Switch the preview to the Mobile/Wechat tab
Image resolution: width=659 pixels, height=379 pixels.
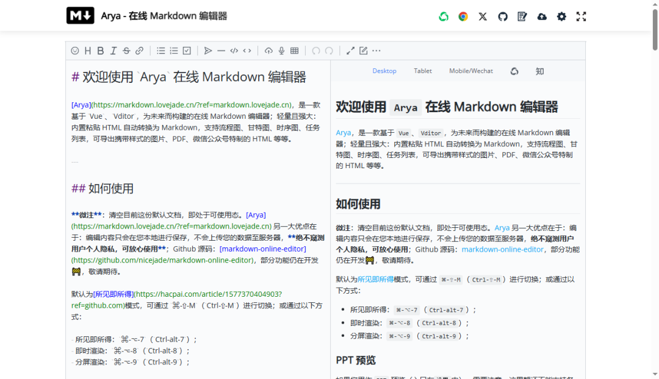click(470, 71)
